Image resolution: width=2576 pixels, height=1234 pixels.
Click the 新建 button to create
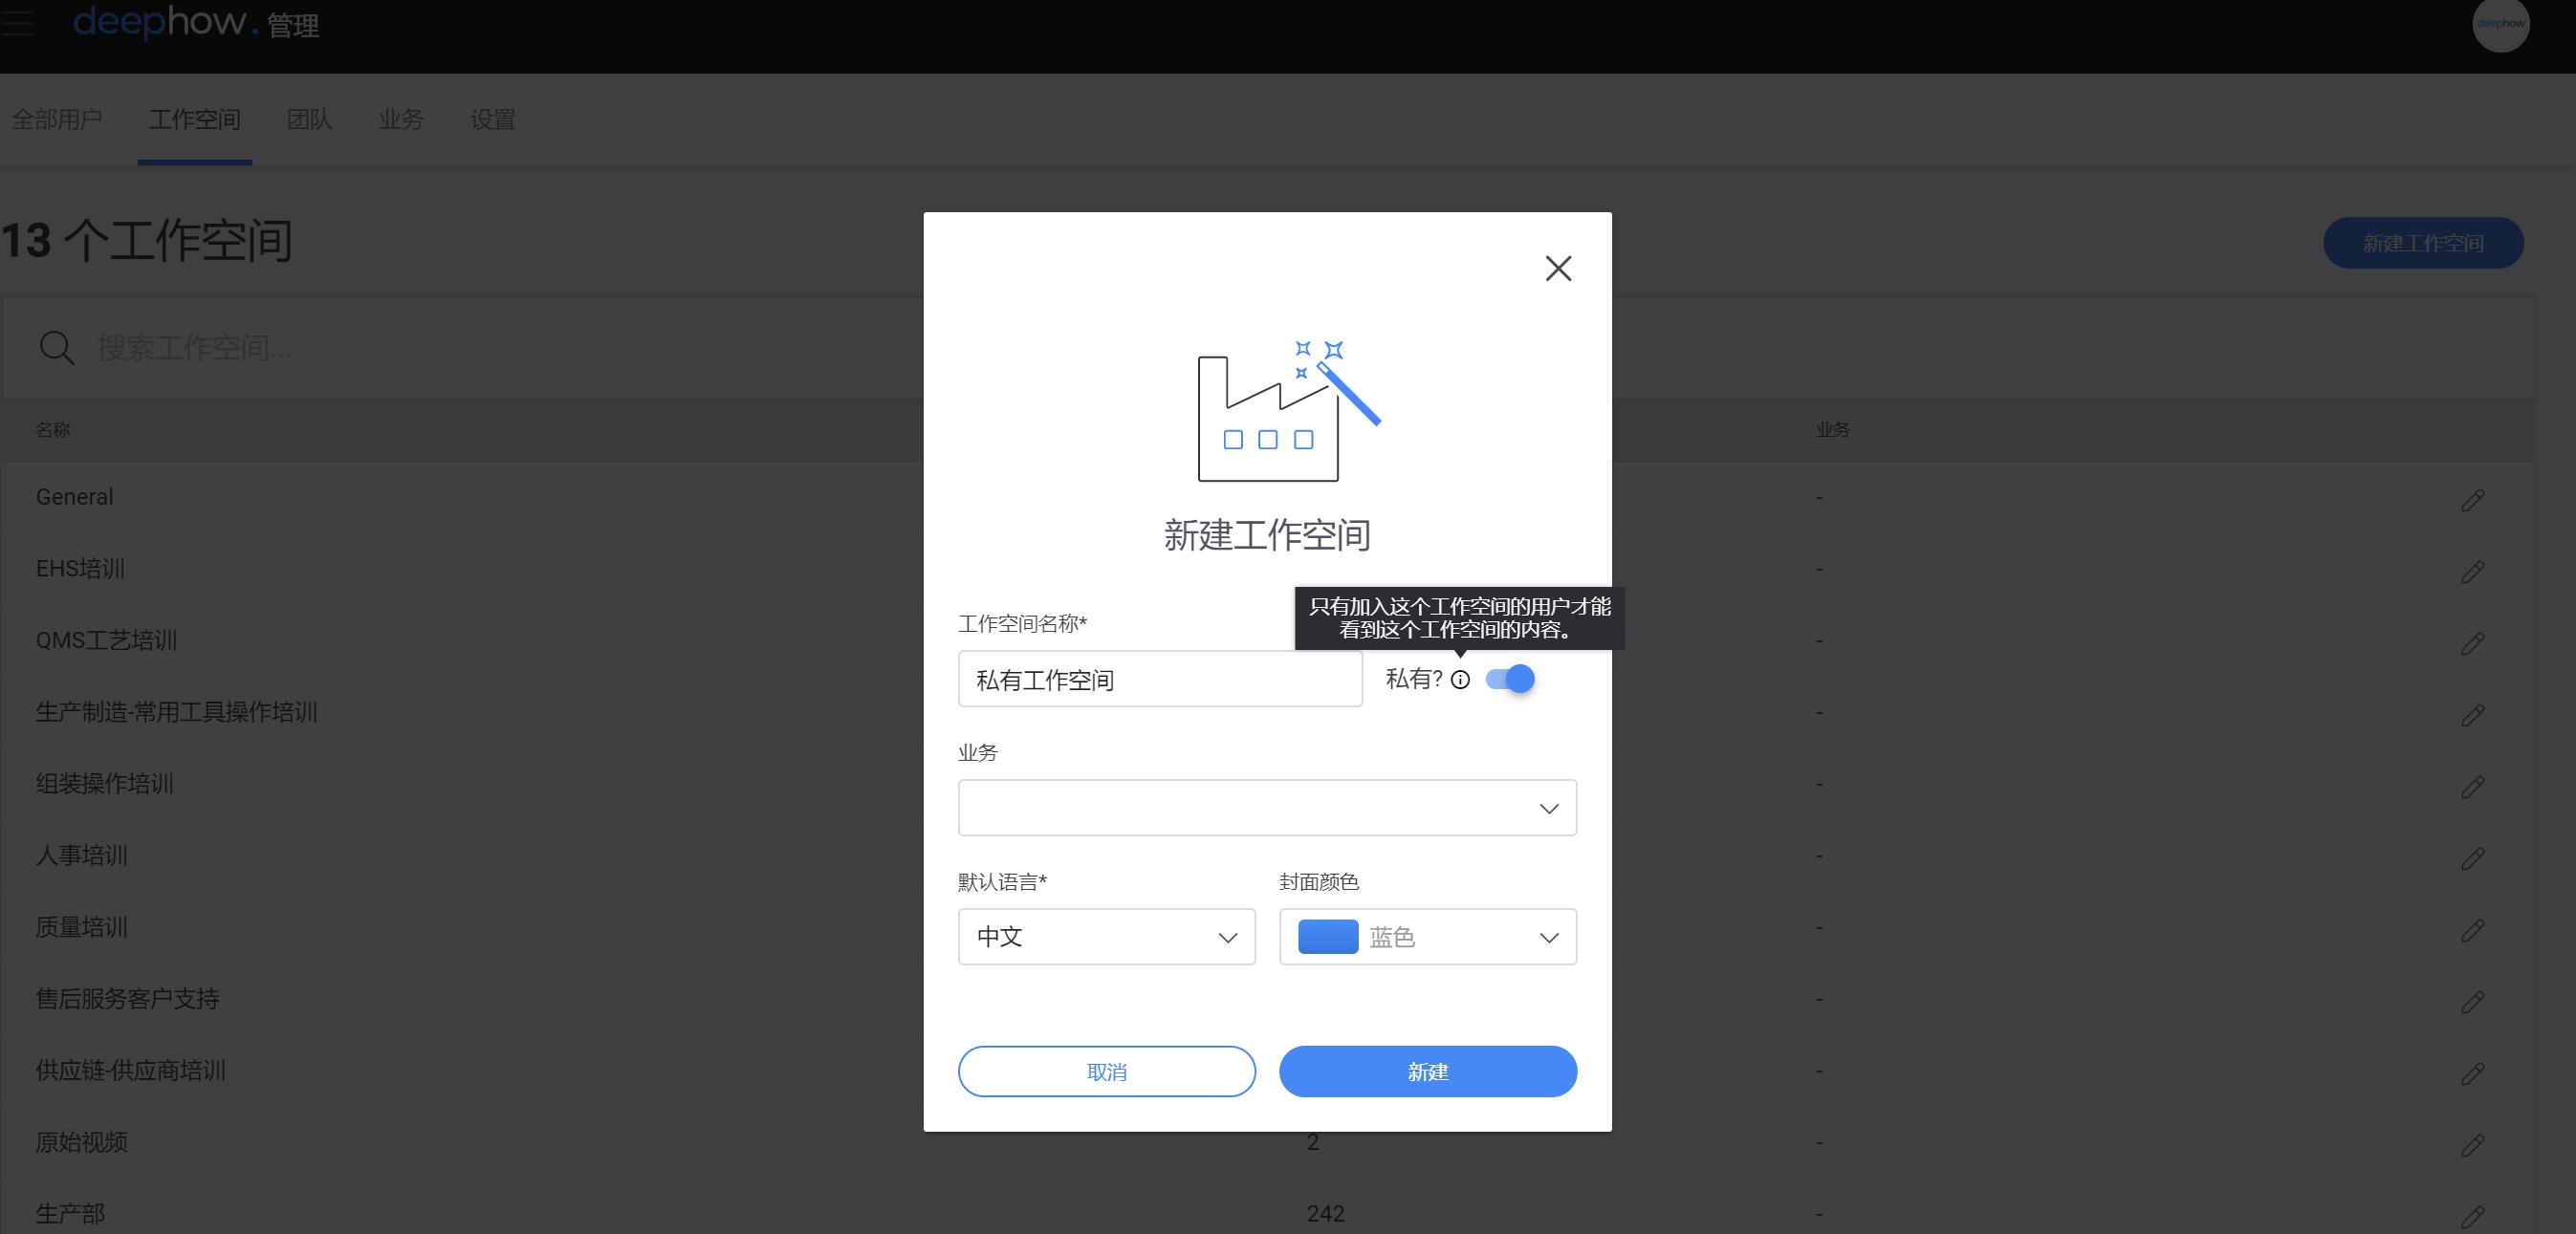[x=1428, y=1071]
